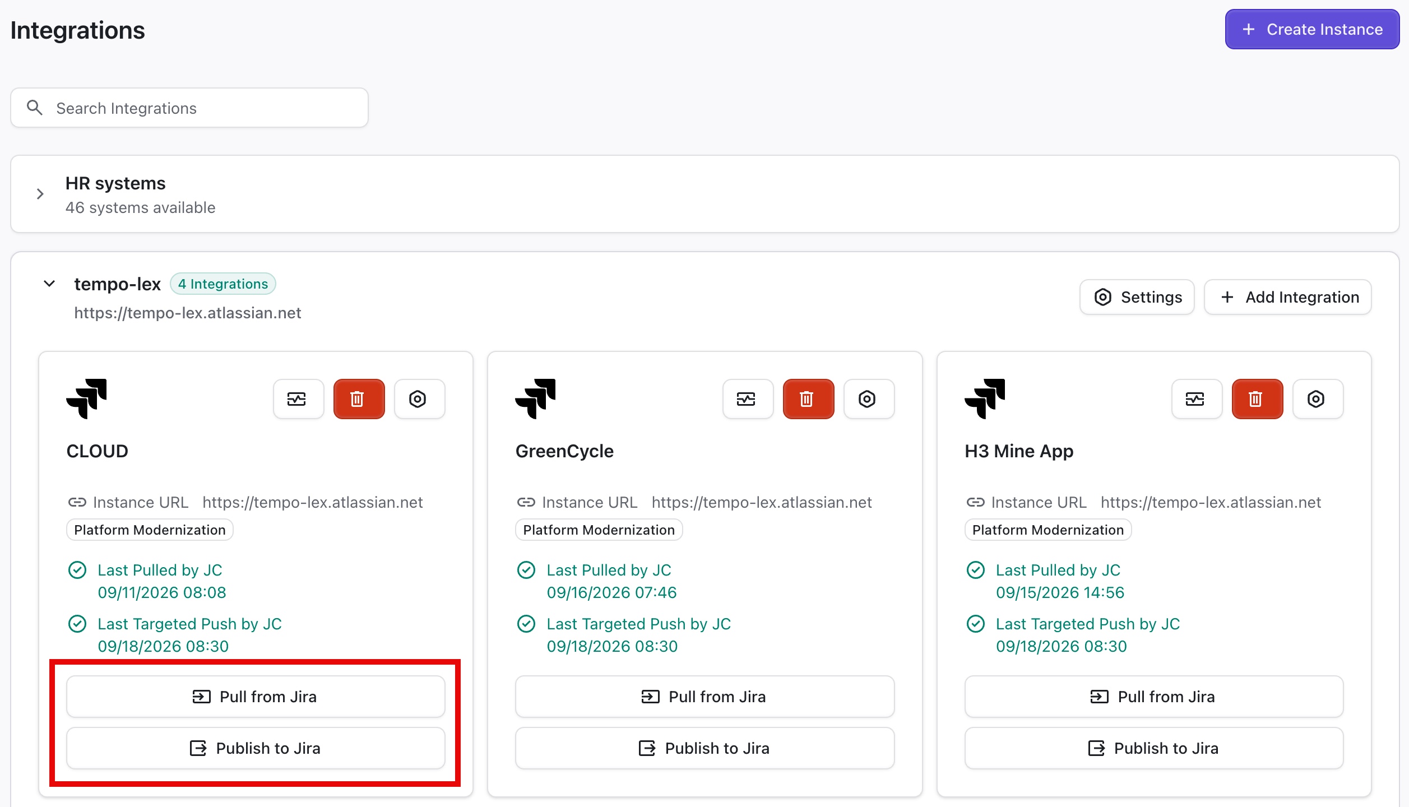Click check icon by GreenCycle Last Pulled status
1409x807 pixels.
click(526, 570)
